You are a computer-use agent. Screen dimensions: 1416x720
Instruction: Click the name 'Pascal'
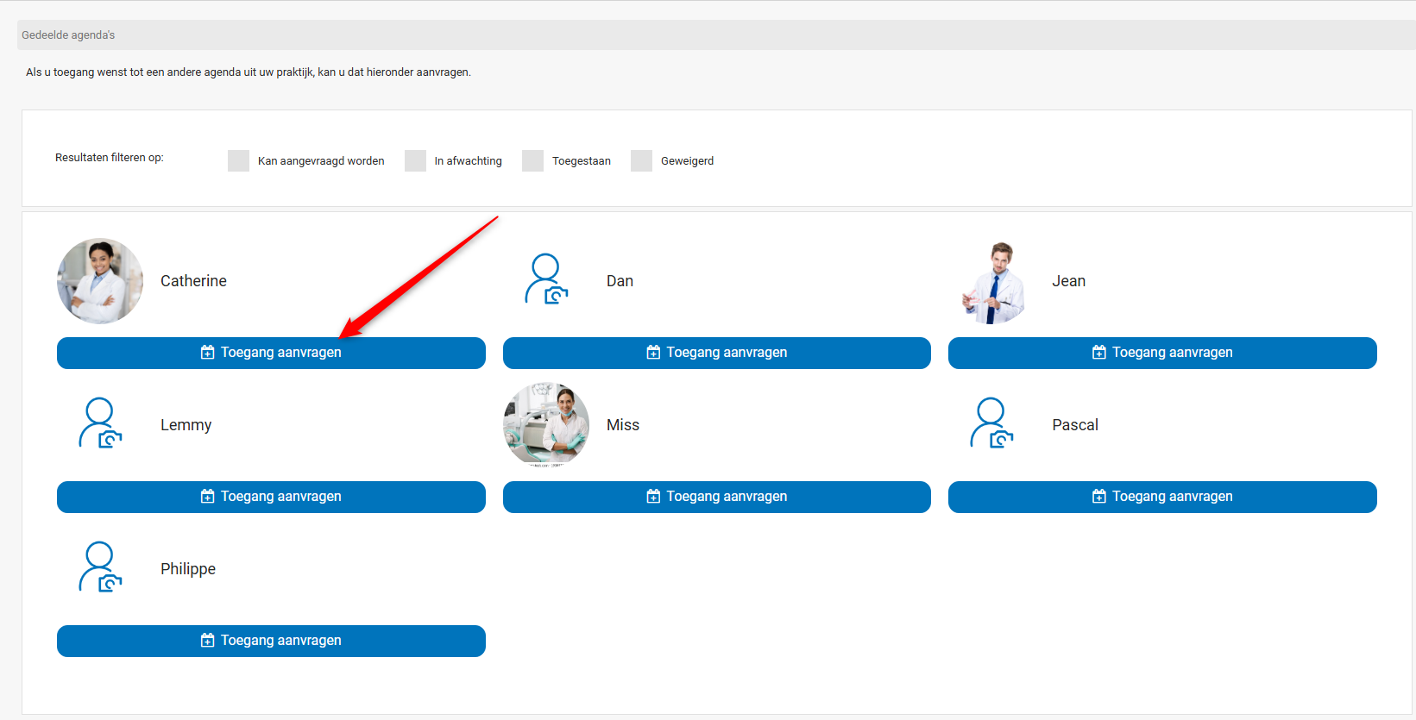pos(1075,425)
